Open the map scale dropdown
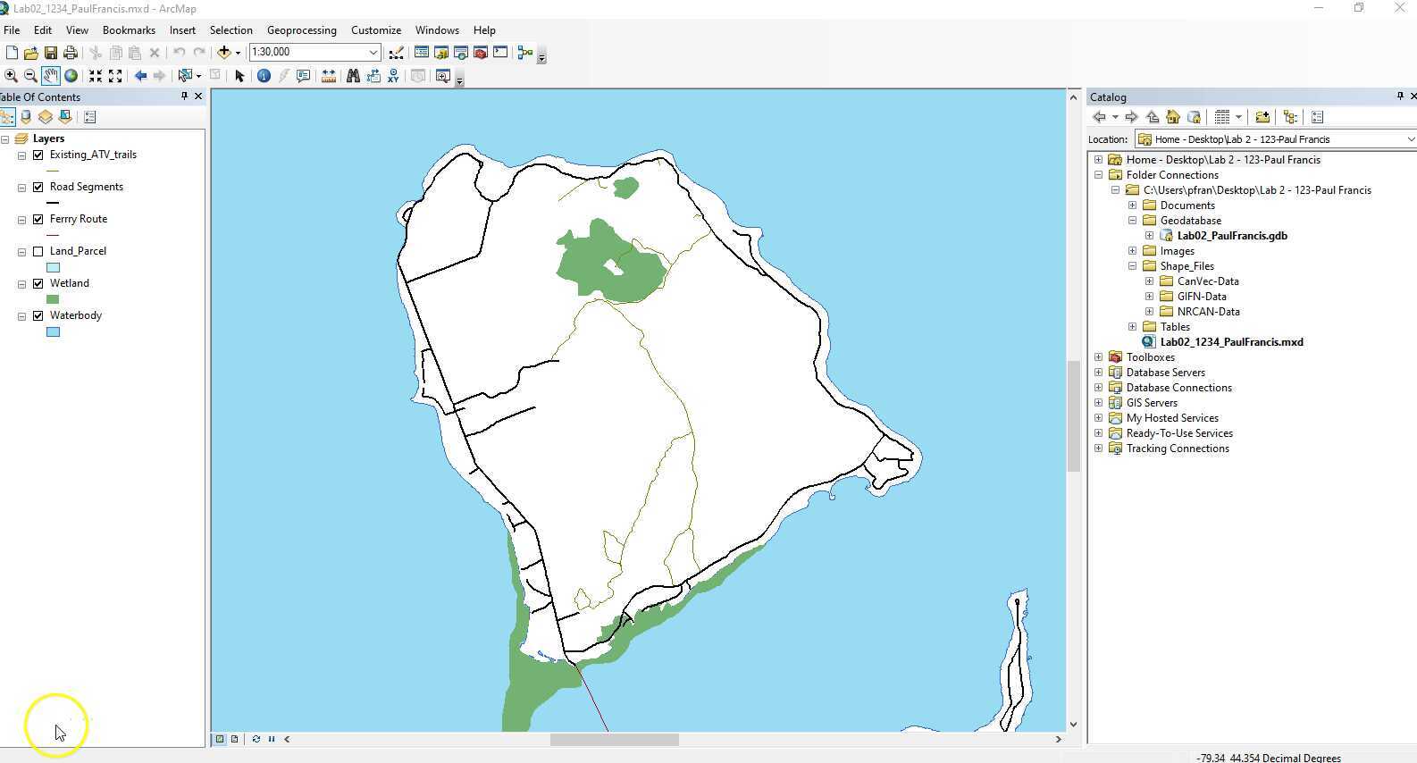Viewport: 1417px width, 763px height. coord(373,53)
